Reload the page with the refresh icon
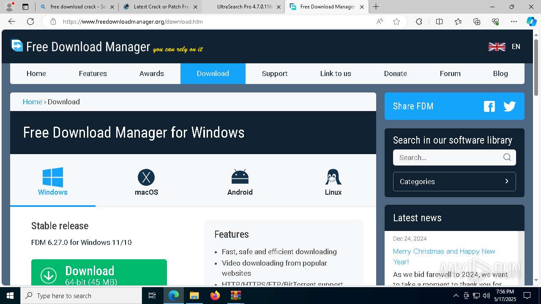This screenshot has width=541, height=304. (x=30, y=22)
